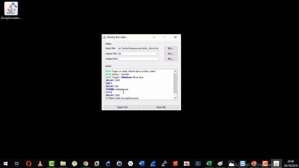Click the Save file button
The image size is (299, 168).
[161, 107]
